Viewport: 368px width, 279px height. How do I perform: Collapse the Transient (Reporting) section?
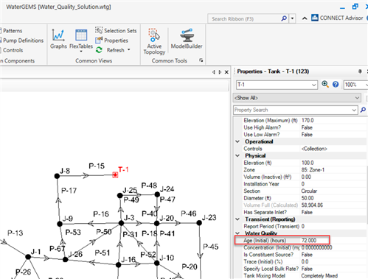click(x=237, y=219)
